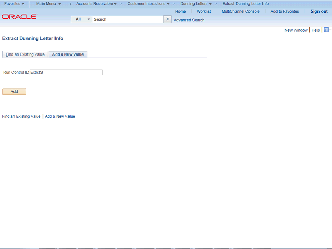The image size is (332, 249).
Task: Click the Run Control ID label
Action: click(16, 72)
